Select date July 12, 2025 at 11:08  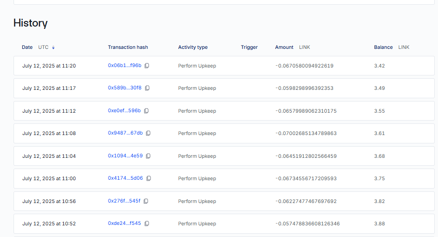[x=49, y=134]
